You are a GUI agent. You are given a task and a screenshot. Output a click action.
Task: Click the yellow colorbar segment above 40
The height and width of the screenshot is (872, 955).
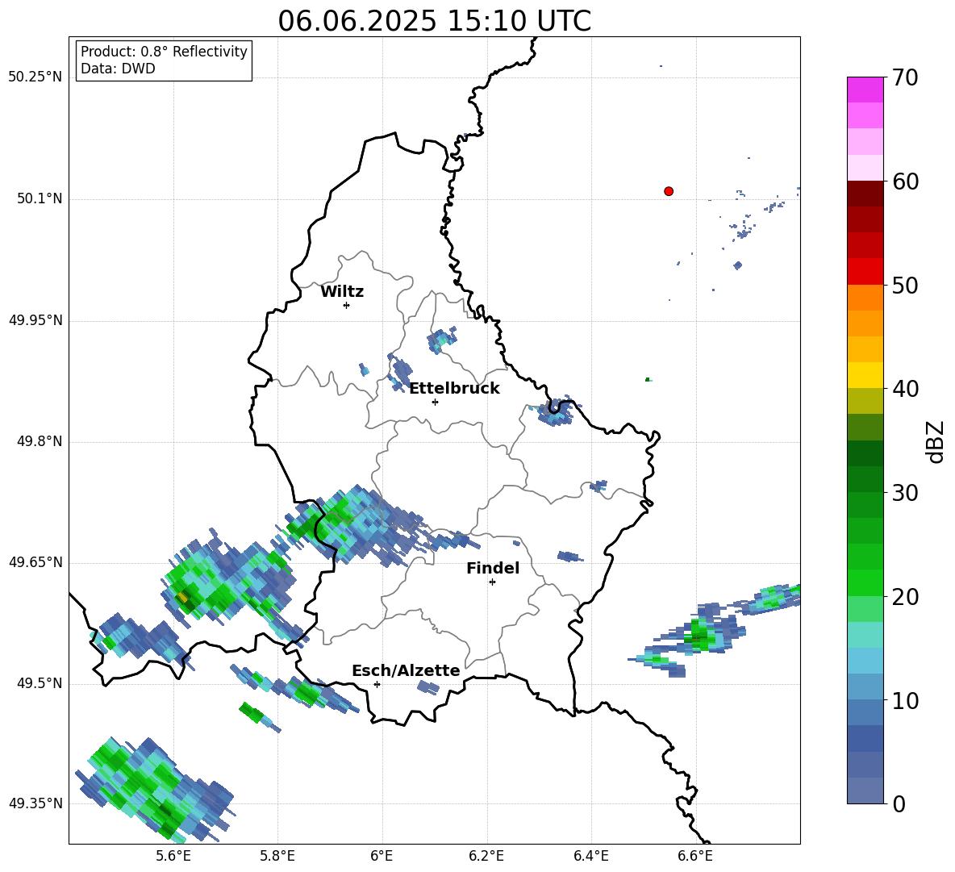[865, 376]
